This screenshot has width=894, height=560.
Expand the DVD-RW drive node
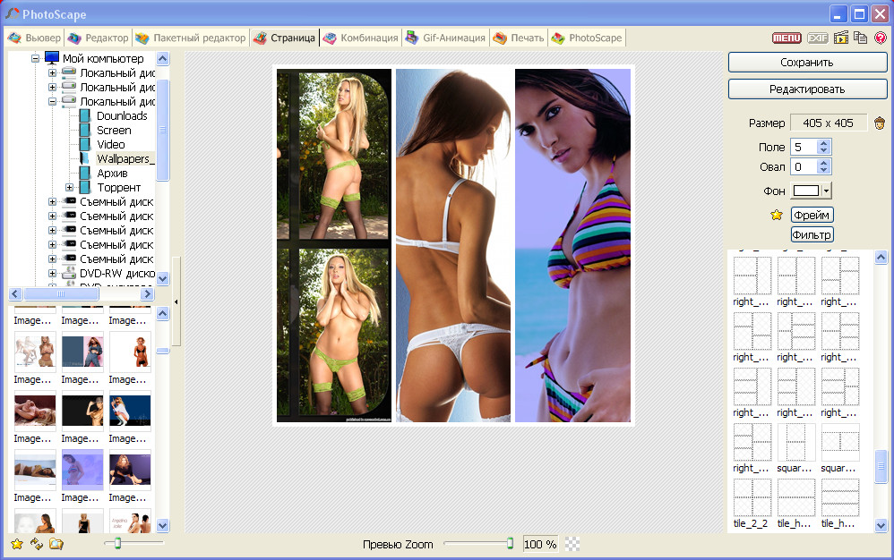(52, 273)
